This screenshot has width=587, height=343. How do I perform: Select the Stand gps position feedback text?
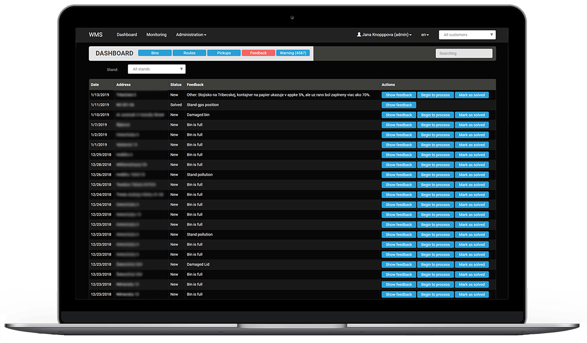coord(202,105)
